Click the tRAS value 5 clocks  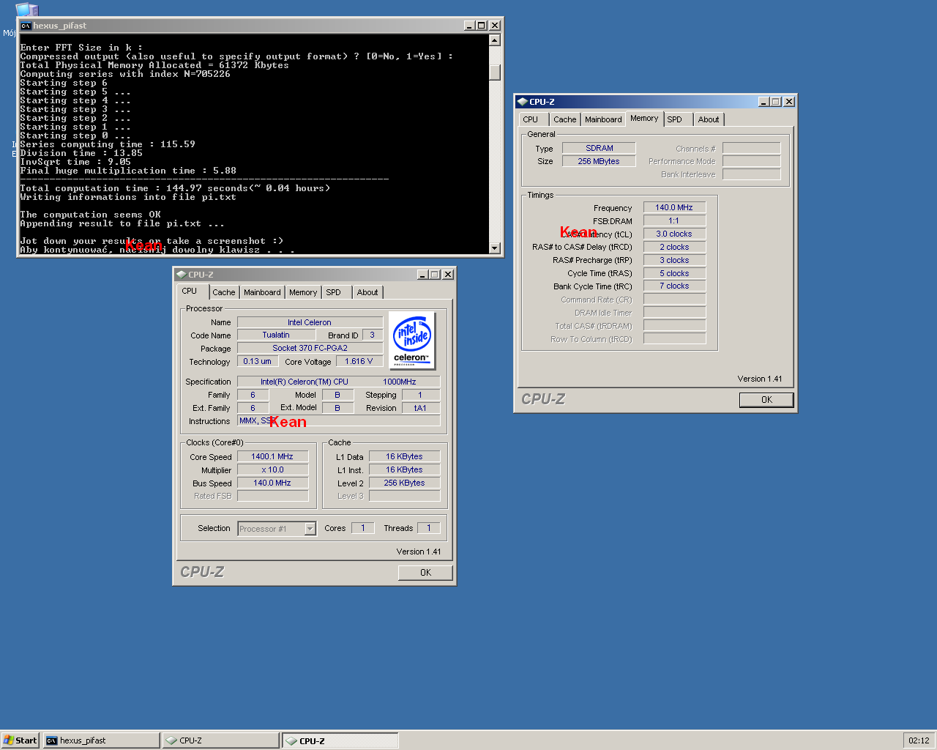[x=674, y=273]
